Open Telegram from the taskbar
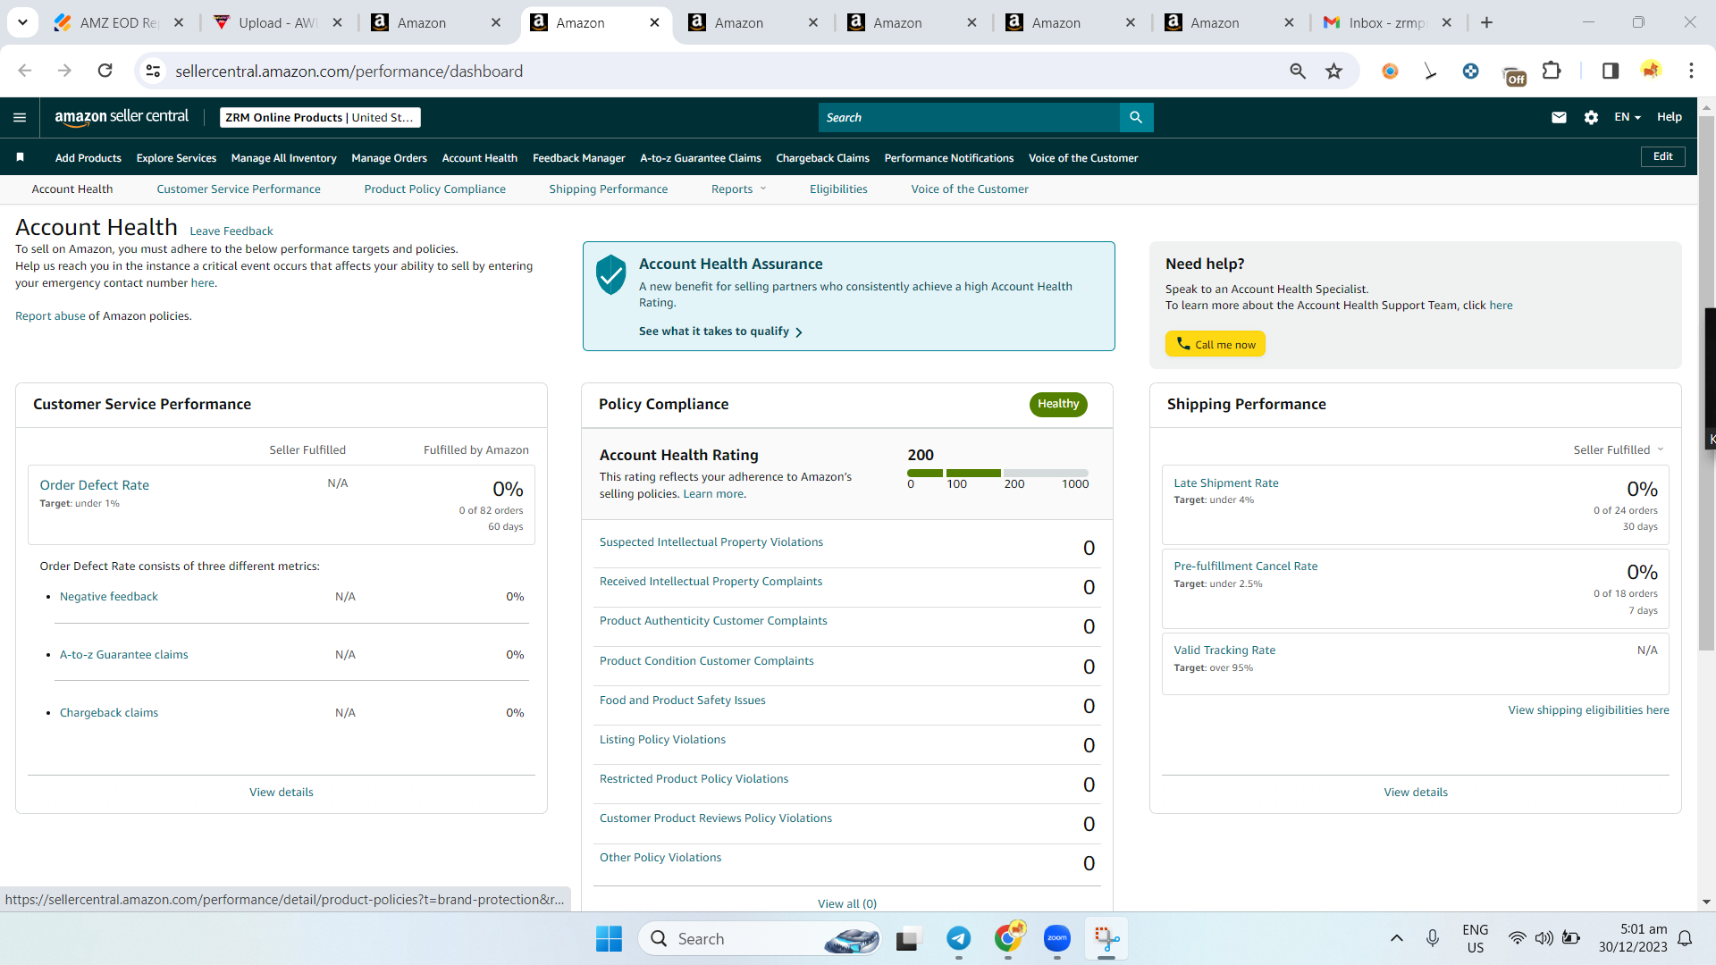The width and height of the screenshot is (1716, 965). point(958,938)
